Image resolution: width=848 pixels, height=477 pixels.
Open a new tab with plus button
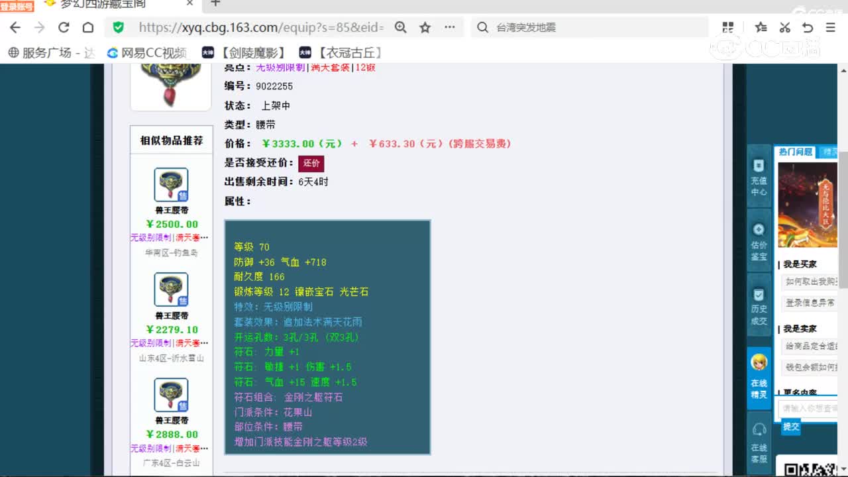coord(215,3)
